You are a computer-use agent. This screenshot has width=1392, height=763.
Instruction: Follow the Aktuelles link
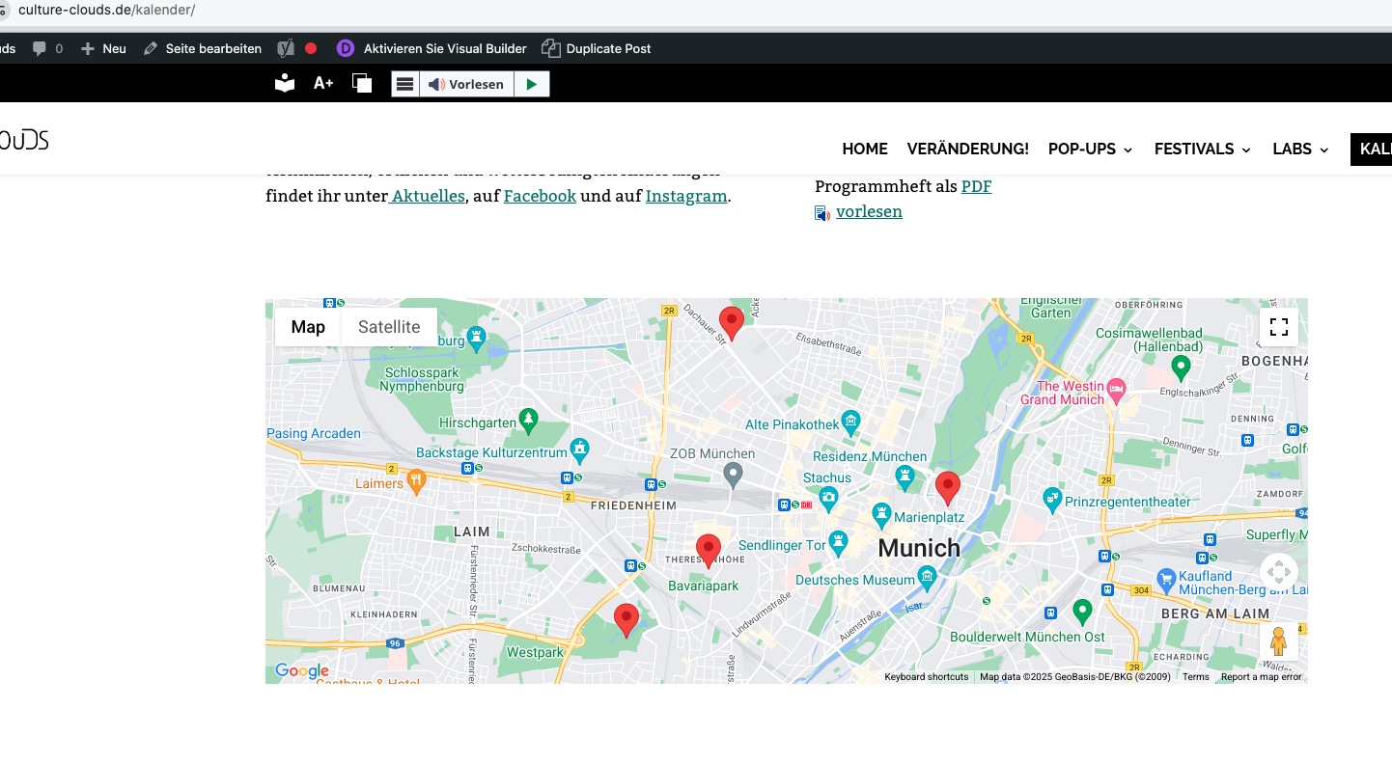click(429, 196)
